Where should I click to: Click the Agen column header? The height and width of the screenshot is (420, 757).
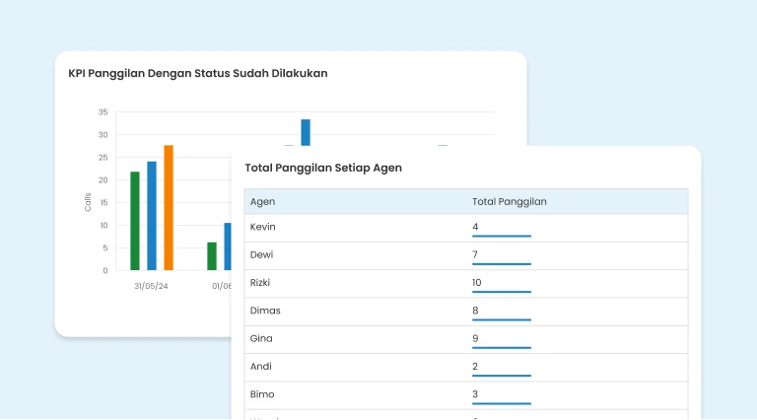263,202
